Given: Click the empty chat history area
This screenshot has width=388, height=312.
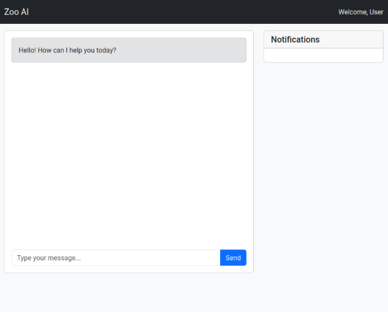Looking at the screenshot, I should (x=129, y=156).
